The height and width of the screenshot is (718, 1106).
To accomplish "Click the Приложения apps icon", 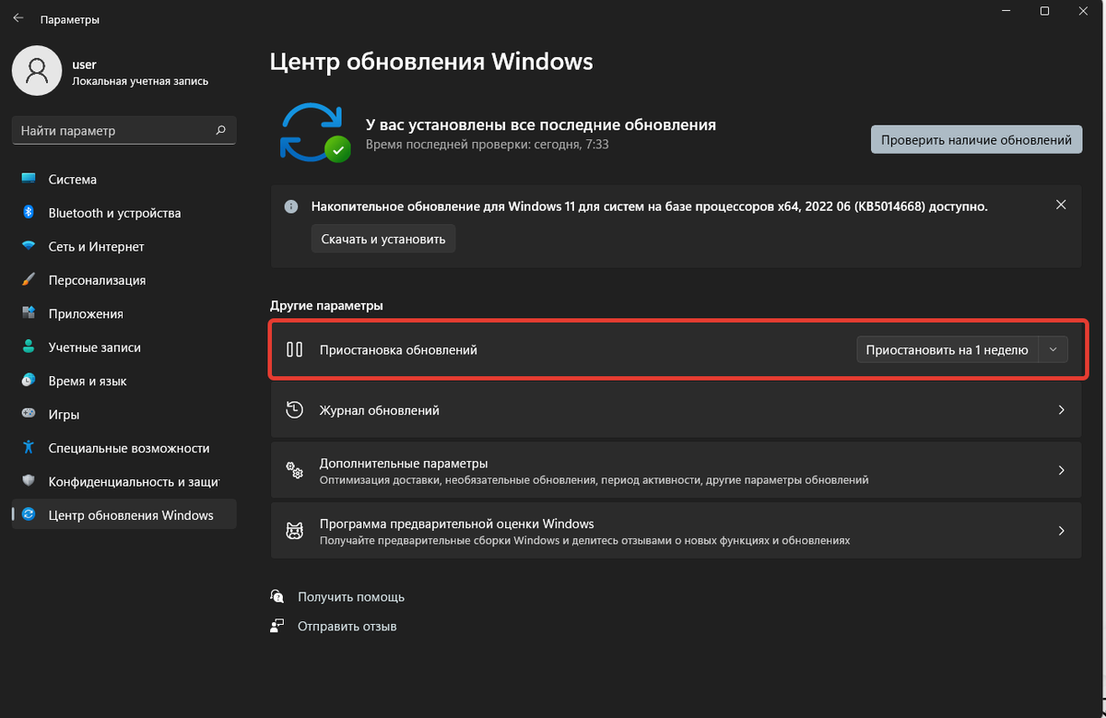I will tap(29, 313).
